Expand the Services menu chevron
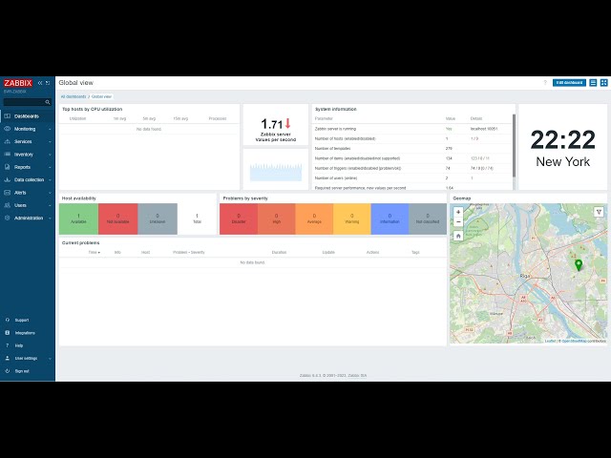This screenshot has height=458, width=611. click(50, 142)
